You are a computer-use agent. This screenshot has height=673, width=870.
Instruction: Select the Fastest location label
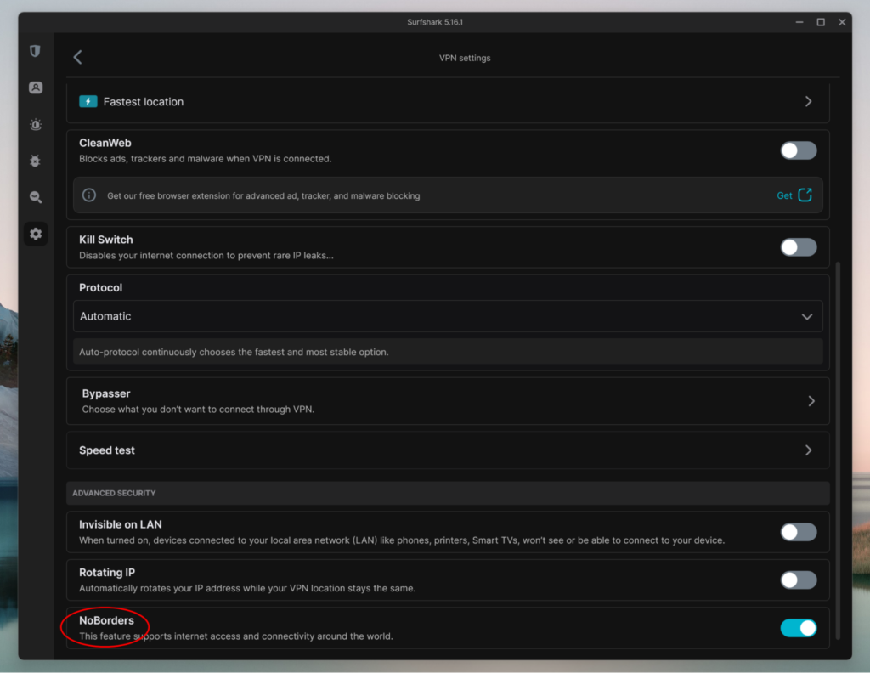click(x=143, y=101)
